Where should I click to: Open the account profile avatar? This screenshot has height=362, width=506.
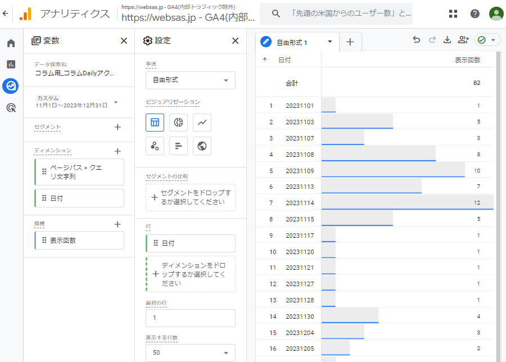(x=496, y=13)
